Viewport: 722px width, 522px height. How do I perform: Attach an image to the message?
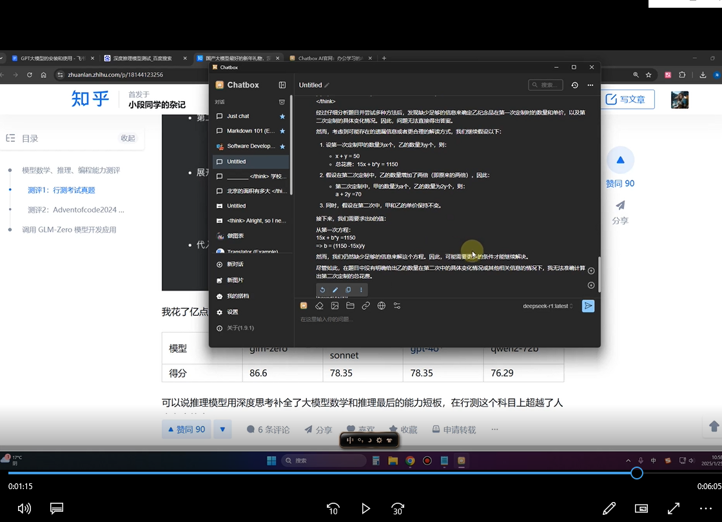click(335, 305)
